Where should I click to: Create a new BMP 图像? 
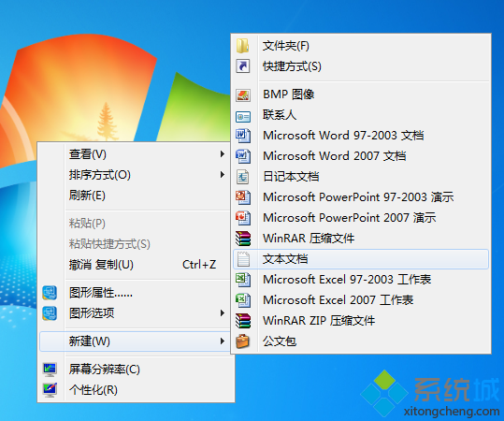coord(361,94)
